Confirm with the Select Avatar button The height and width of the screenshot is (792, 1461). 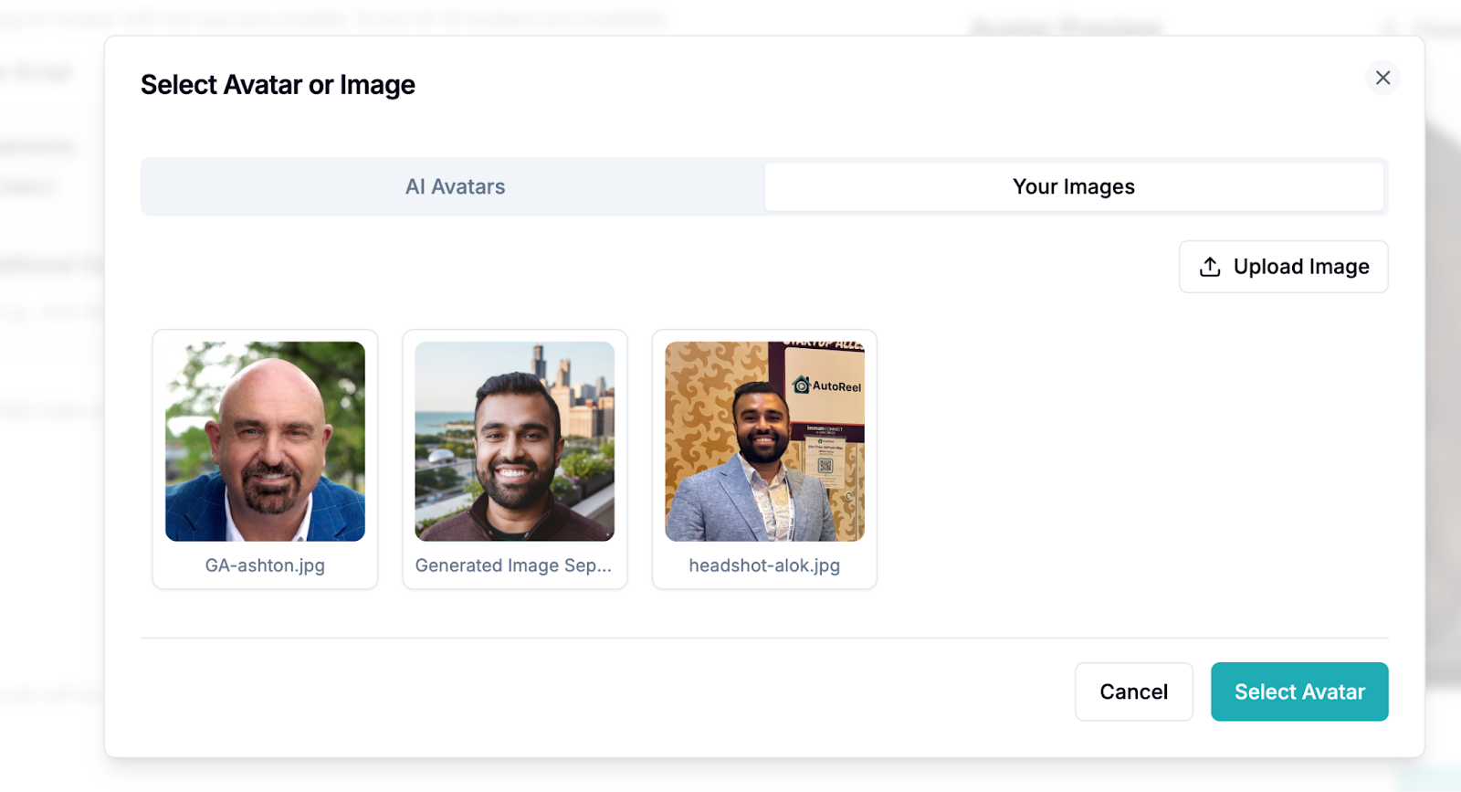tap(1299, 692)
